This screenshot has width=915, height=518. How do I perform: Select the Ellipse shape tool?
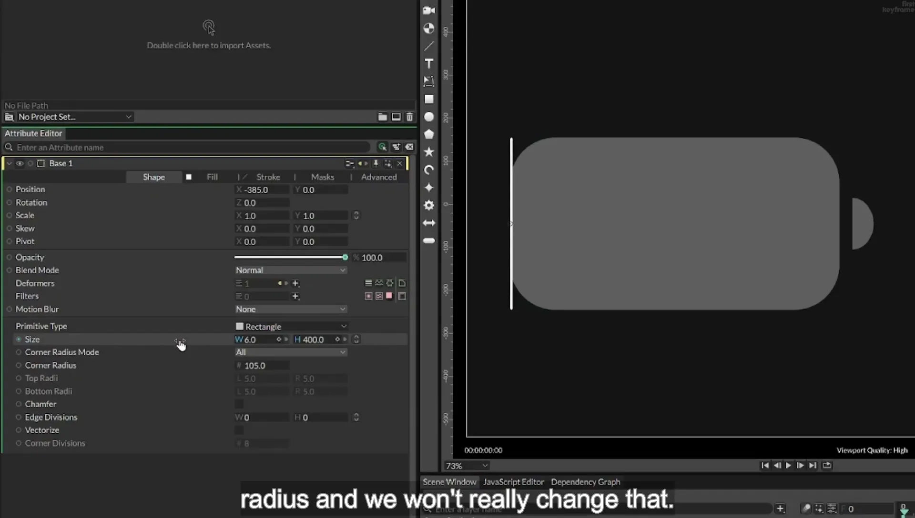(429, 117)
